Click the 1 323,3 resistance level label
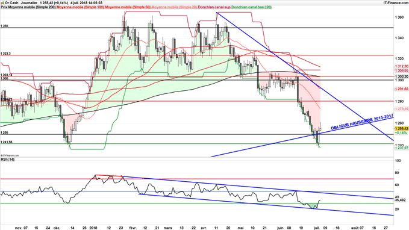 [5, 54]
